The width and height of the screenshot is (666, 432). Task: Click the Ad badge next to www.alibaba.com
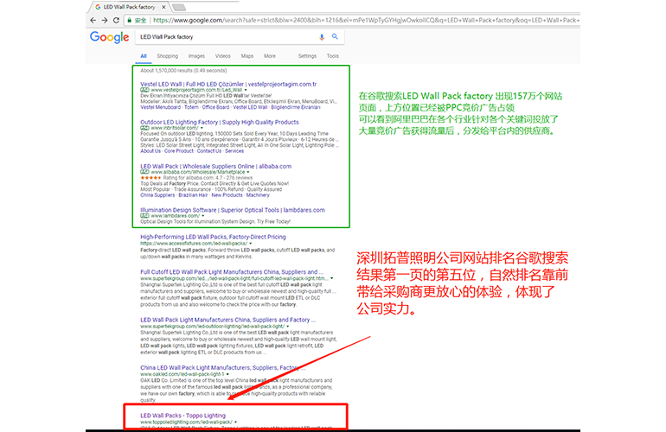coord(144,172)
